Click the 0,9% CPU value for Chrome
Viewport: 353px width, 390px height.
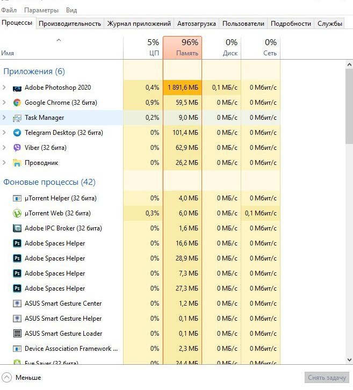pos(152,103)
